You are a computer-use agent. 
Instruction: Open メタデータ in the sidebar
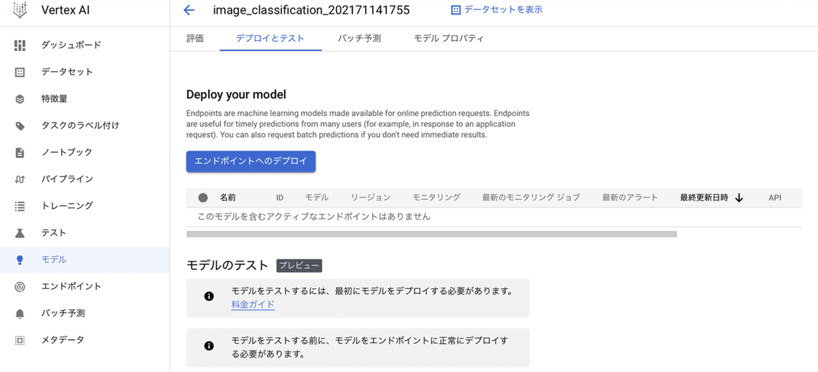(63, 340)
